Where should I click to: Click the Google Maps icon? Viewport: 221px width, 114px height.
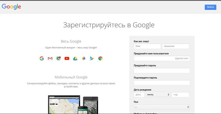pyautogui.click(x=58, y=58)
